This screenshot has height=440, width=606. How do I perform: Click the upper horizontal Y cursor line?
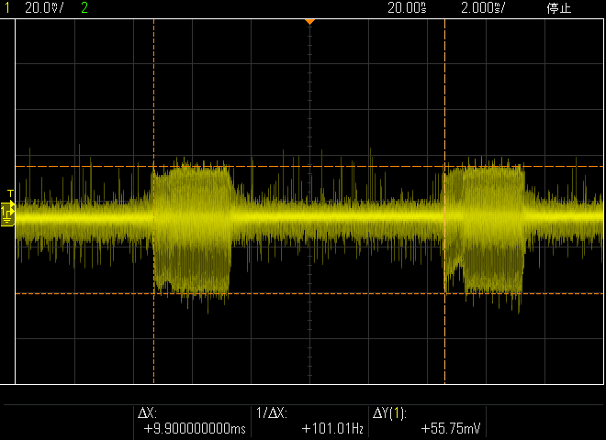coord(309,166)
